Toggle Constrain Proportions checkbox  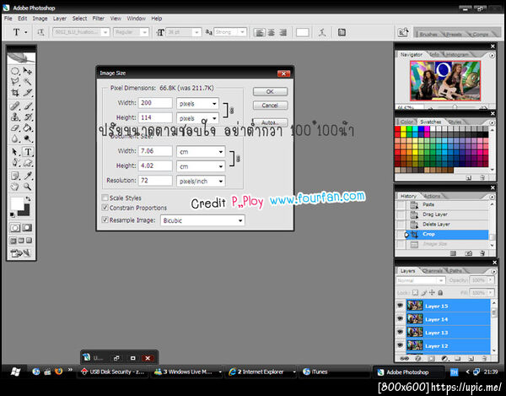105,208
